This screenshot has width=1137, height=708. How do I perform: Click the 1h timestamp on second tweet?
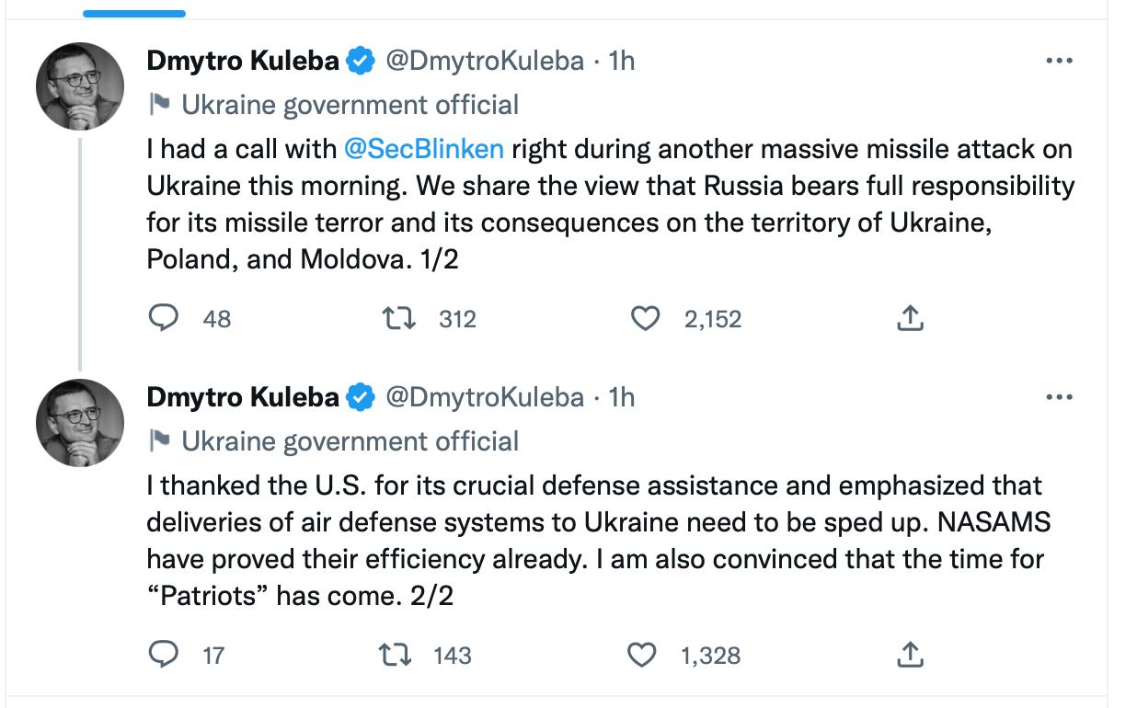[x=622, y=397]
